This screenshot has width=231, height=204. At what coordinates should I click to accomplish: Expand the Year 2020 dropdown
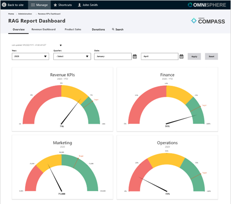pos(30,56)
